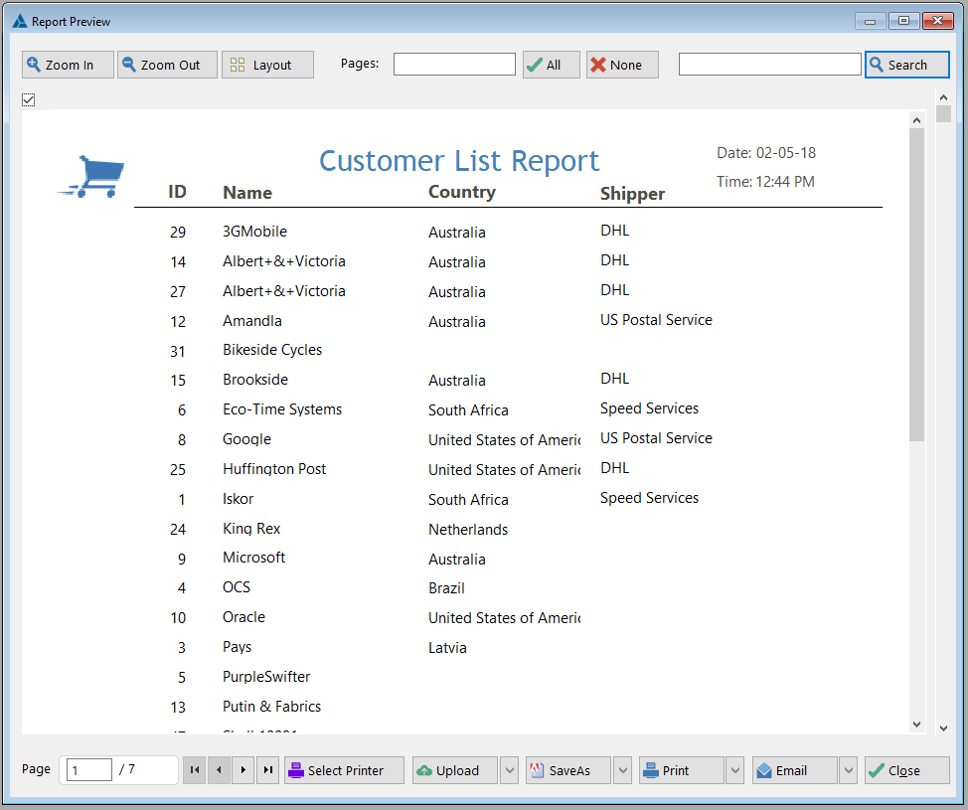Click the Zoom In magnifier button
This screenshot has height=810, width=968.
pyautogui.click(x=68, y=65)
